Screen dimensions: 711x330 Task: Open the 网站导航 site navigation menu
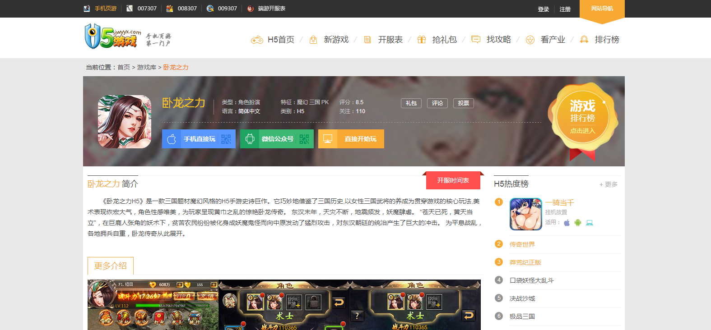[602, 9]
